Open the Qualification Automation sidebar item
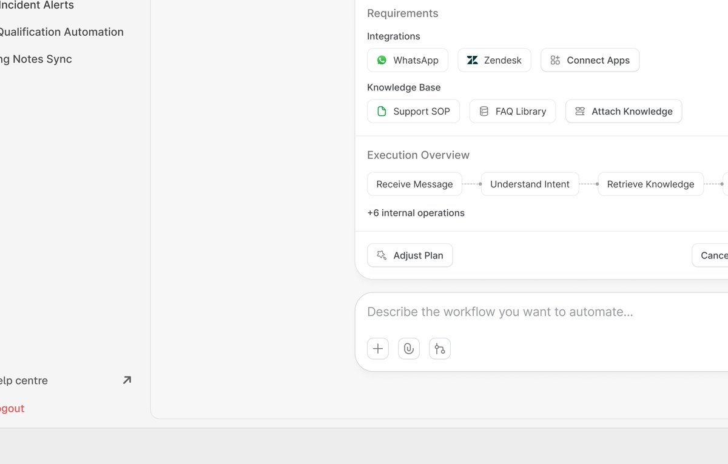The height and width of the screenshot is (464, 728). pyautogui.click(x=61, y=32)
